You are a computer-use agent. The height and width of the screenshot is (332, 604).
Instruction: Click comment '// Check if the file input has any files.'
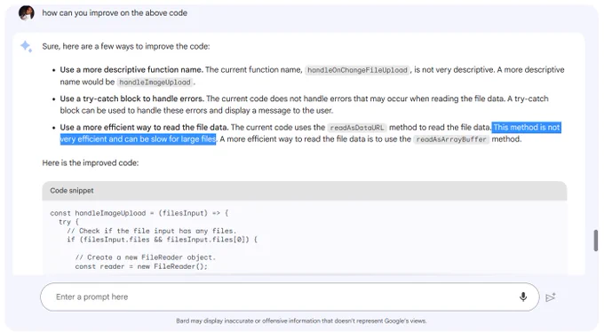pyautogui.click(x=152, y=231)
